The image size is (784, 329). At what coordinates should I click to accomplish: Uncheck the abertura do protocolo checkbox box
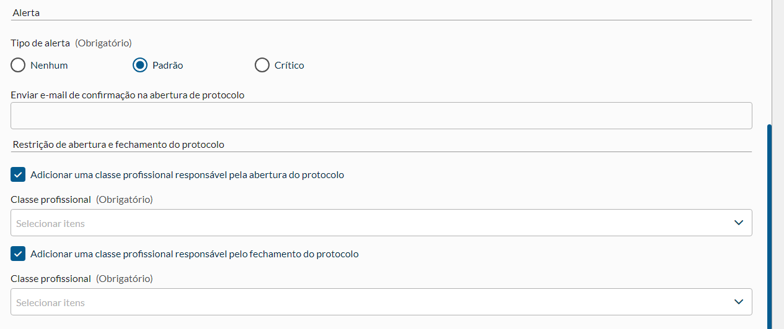pyautogui.click(x=18, y=175)
